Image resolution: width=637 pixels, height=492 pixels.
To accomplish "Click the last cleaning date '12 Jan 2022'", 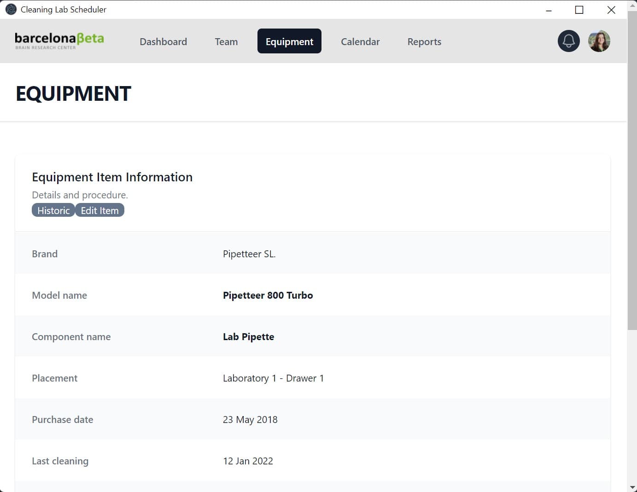I will (x=248, y=461).
